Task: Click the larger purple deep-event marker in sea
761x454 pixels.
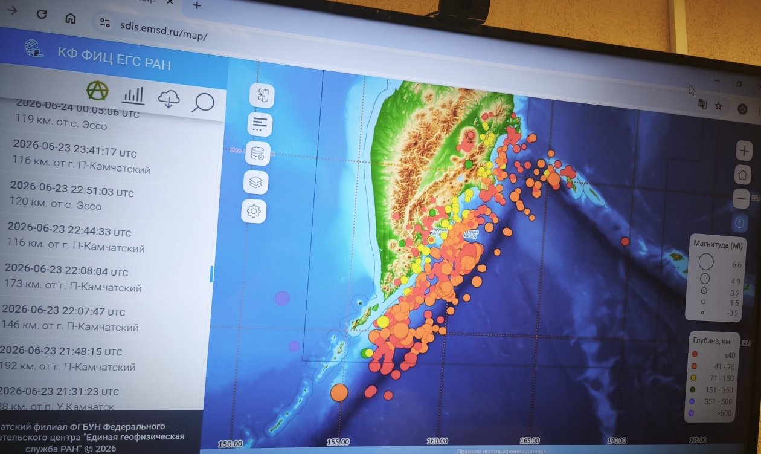Action: [282, 297]
